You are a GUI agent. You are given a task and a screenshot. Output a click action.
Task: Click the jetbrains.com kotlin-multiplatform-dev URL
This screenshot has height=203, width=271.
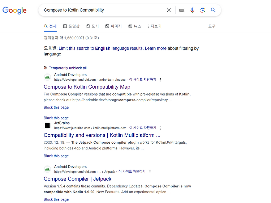click(x=90, y=128)
